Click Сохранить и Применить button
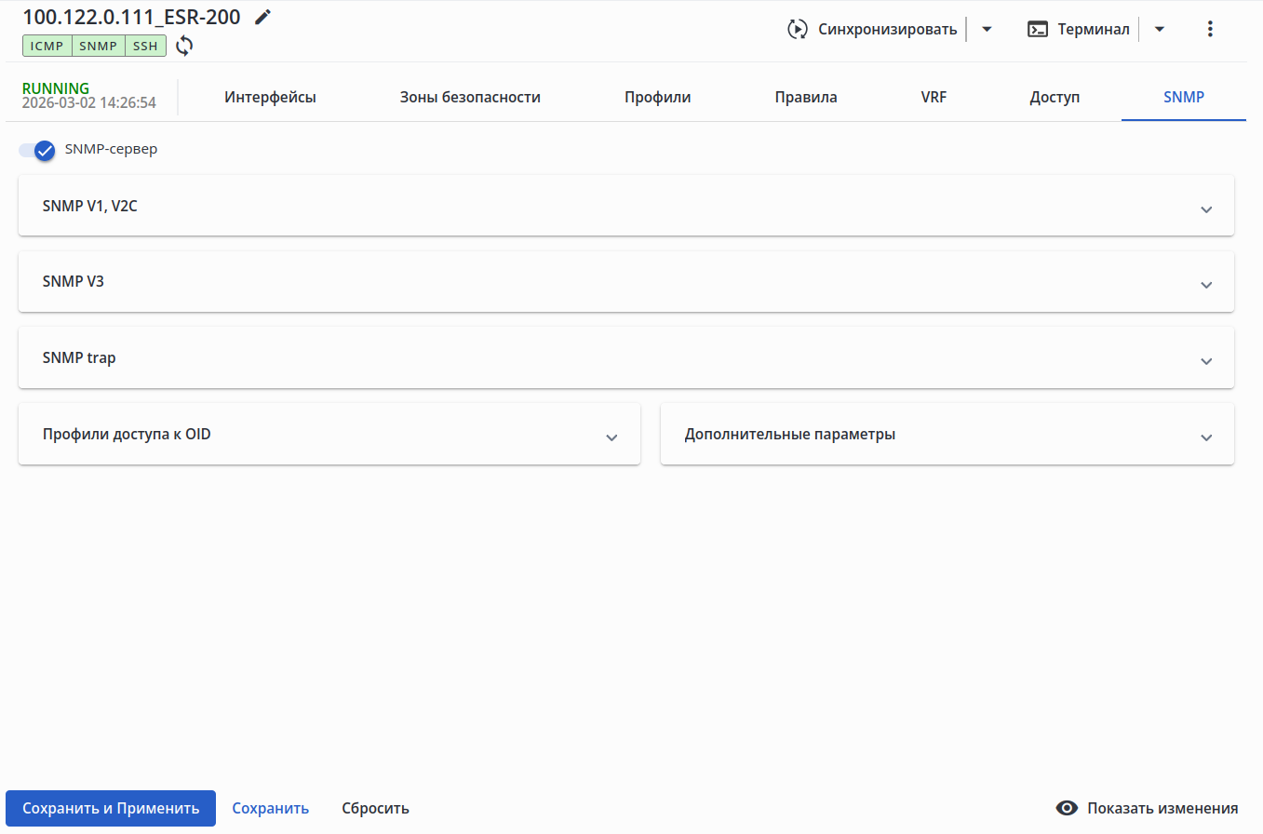 tap(111, 808)
